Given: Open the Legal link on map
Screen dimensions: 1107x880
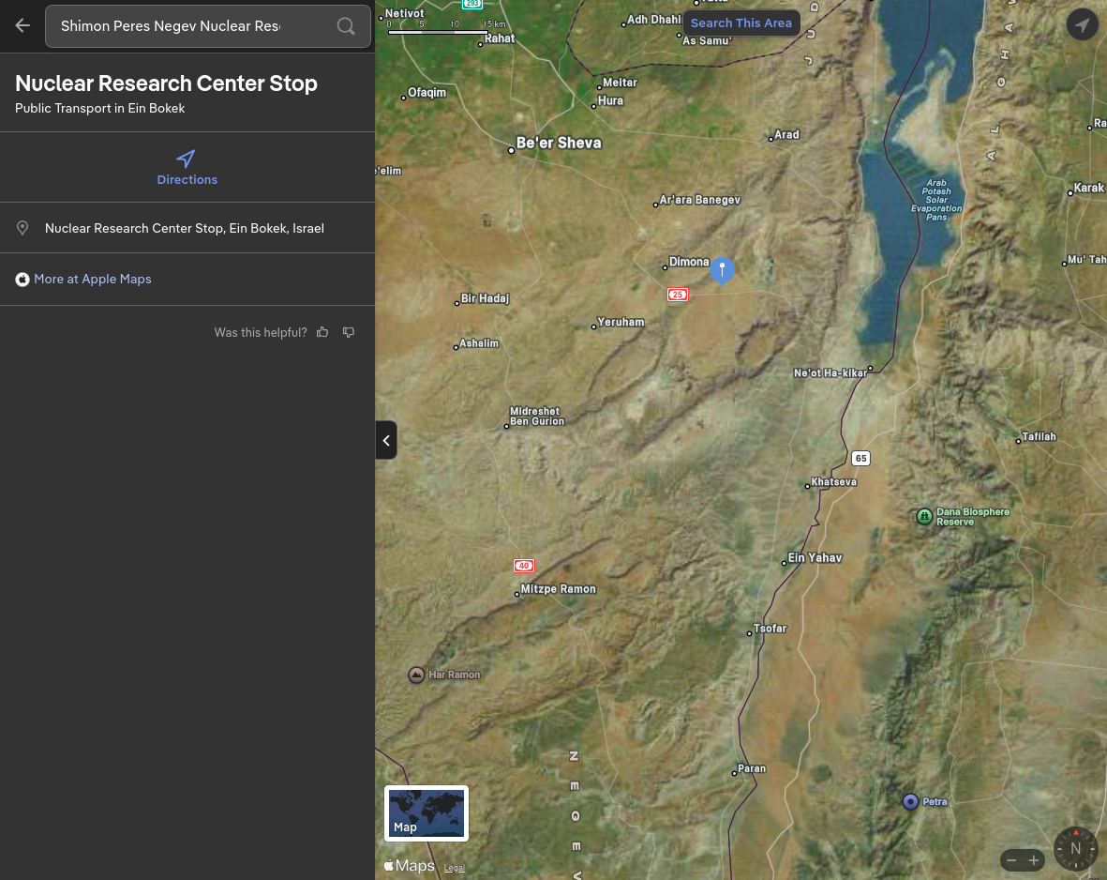Looking at the screenshot, I should [454, 868].
